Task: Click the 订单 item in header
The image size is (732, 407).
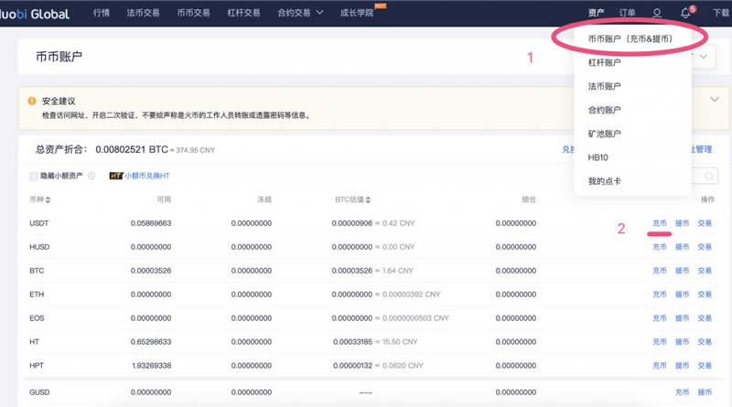Action: coord(628,13)
